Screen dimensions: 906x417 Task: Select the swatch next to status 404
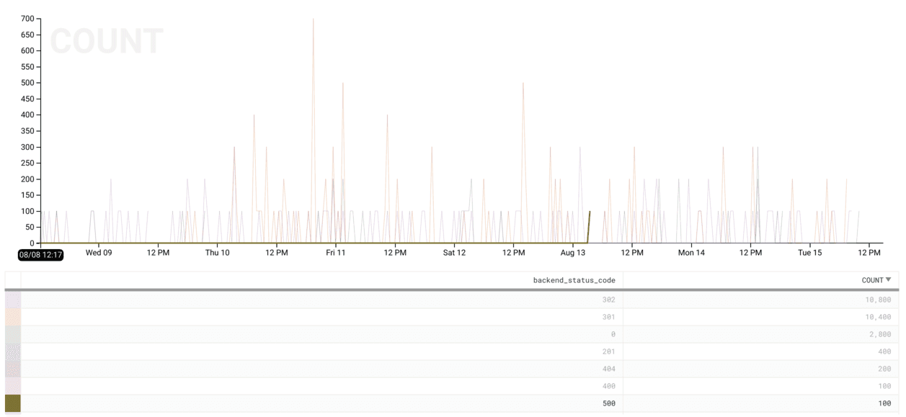[13, 369]
